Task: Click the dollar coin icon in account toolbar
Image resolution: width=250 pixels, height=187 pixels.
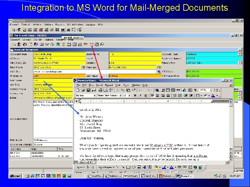Action: tap(64, 44)
